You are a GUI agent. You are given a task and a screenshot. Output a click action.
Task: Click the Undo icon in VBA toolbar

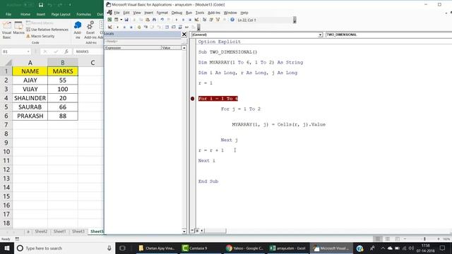(162, 20)
